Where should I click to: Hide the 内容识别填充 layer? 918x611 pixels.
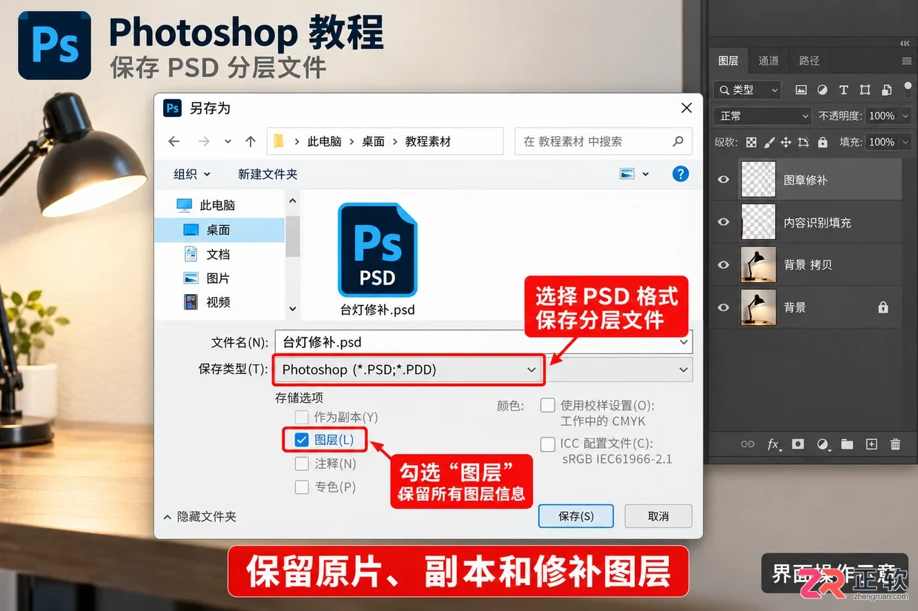point(724,222)
